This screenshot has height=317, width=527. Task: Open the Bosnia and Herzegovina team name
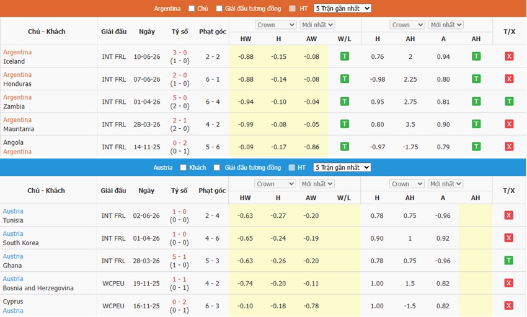point(38,288)
